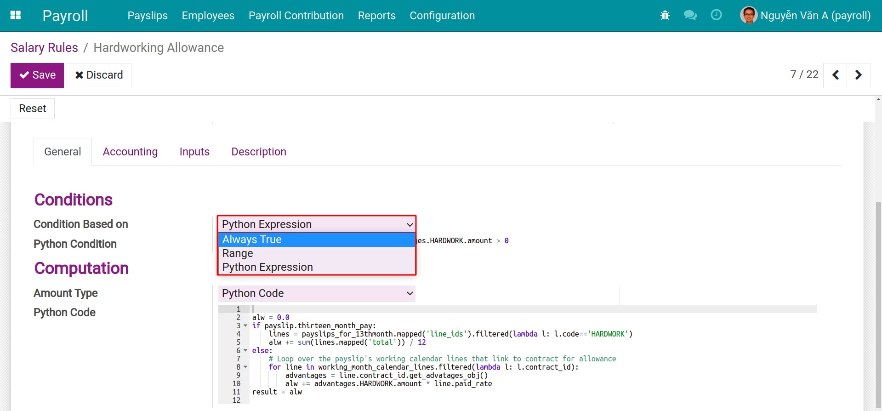Collapse the else block fold on line 6

coord(245,350)
